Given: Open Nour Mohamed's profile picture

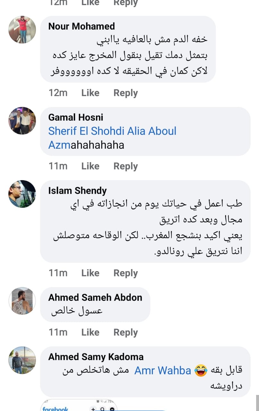Looking at the screenshot, I should 22,30.
